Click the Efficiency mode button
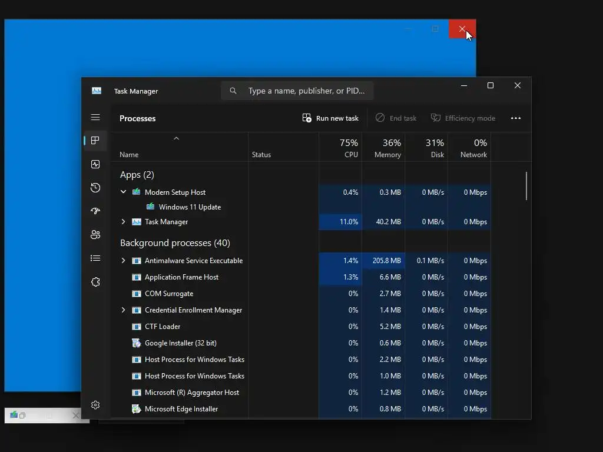 click(463, 118)
